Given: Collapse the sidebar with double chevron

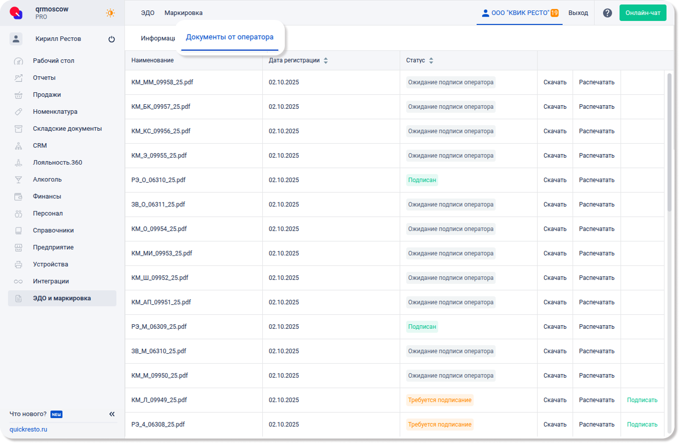Looking at the screenshot, I should click(x=112, y=414).
